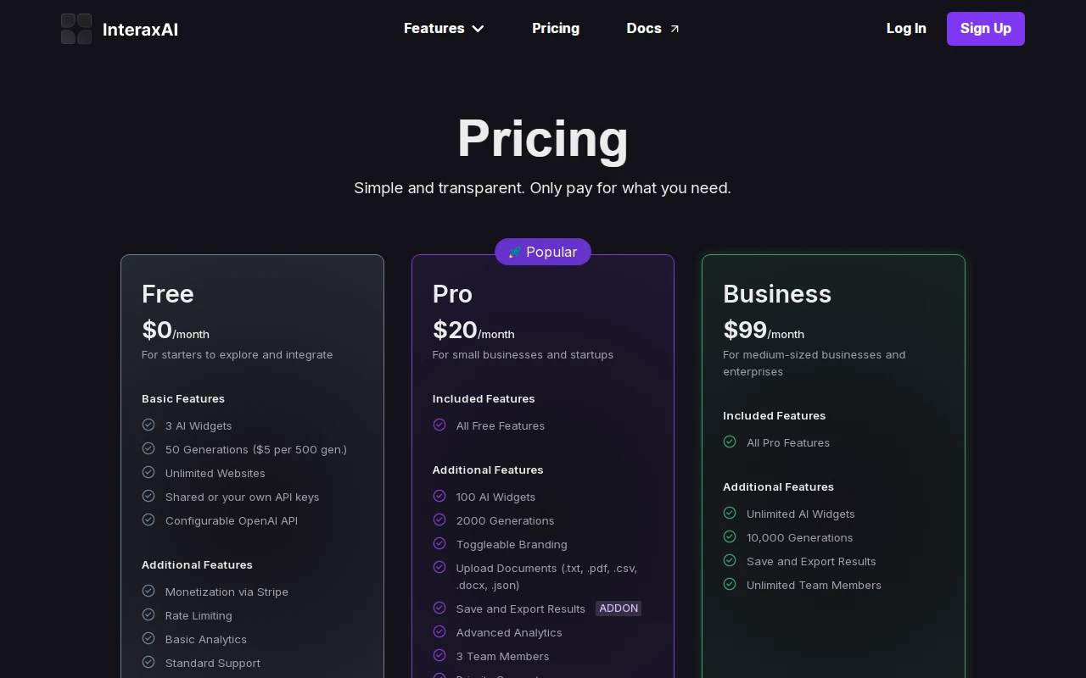The image size is (1086, 678).
Task: Click the Log In link
Action: coord(906,29)
